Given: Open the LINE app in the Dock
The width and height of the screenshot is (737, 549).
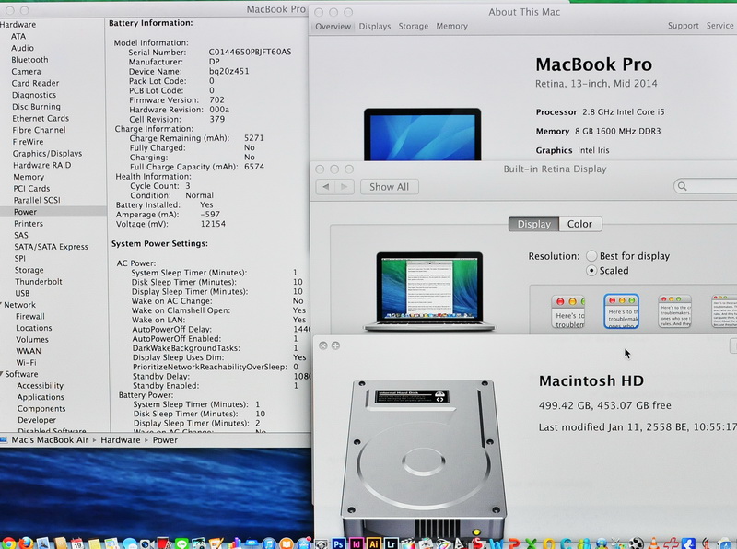Looking at the screenshot, I should tap(181, 543).
